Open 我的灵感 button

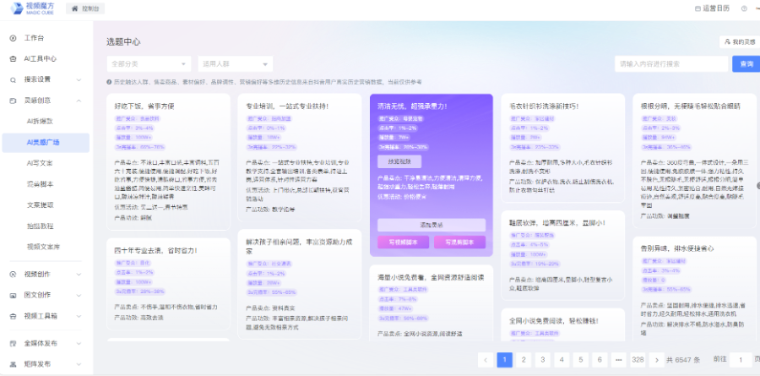click(740, 42)
